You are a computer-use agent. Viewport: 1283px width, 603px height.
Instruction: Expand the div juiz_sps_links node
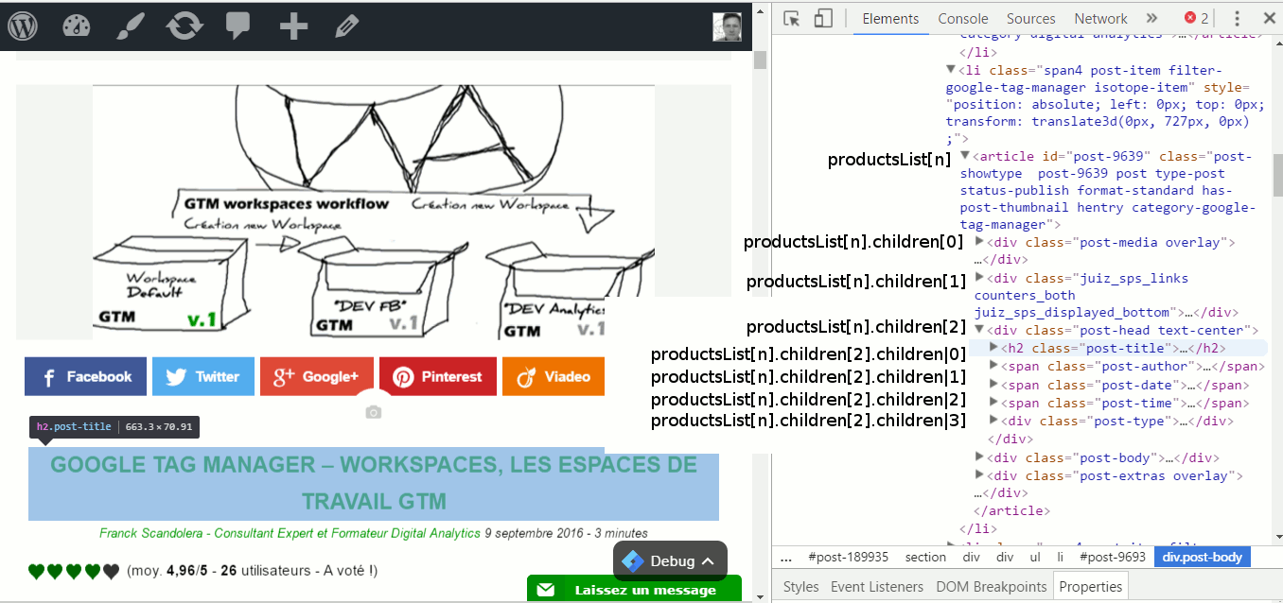(979, 278)
